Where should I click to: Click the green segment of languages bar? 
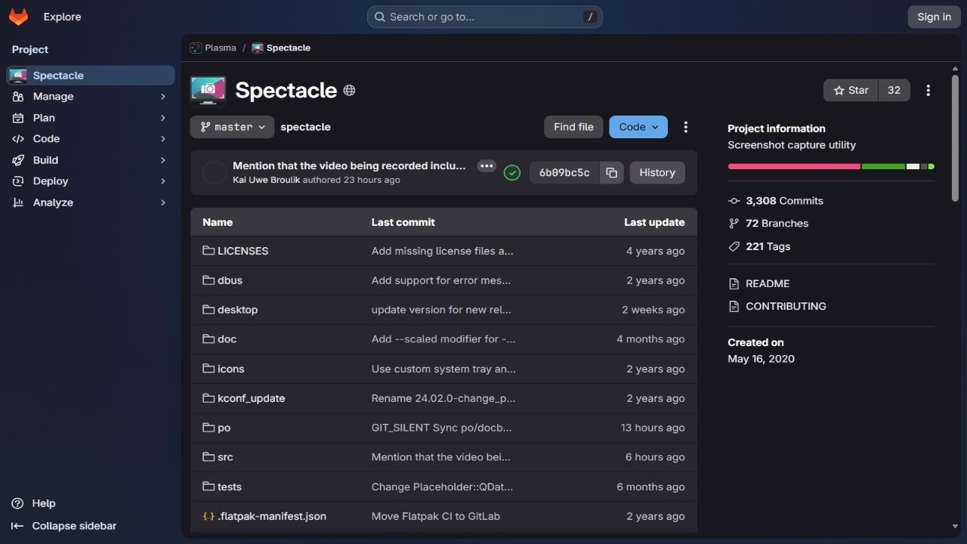tap(883, 166)
